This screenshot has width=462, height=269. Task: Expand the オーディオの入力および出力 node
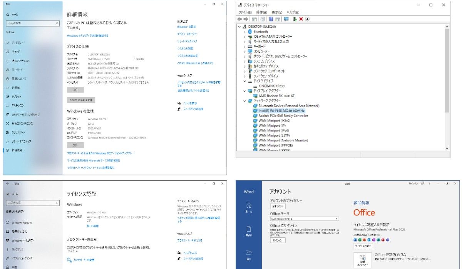pyautogui.click(x=244, y=41)
